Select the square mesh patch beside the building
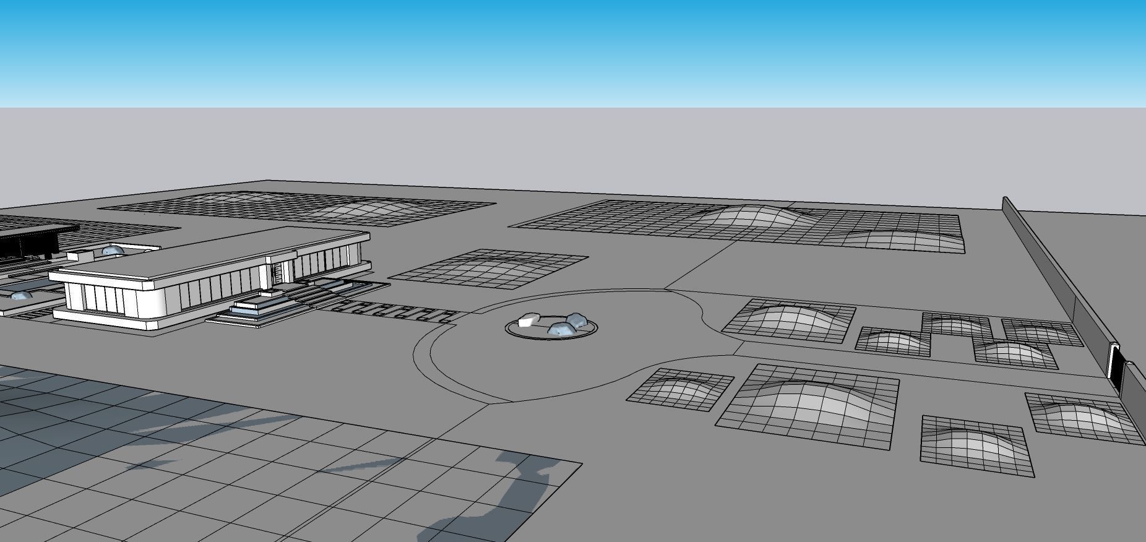 coord(489,269)
